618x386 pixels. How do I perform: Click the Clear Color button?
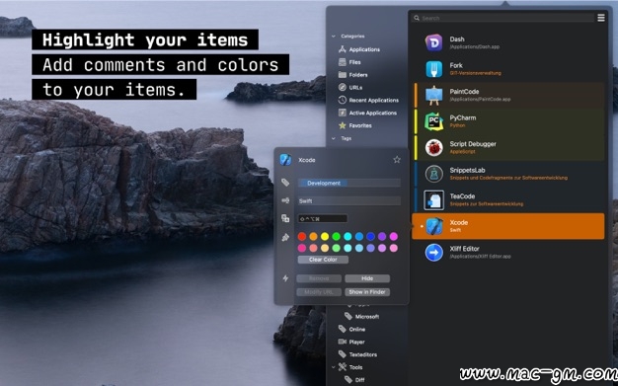pos(323,260)
